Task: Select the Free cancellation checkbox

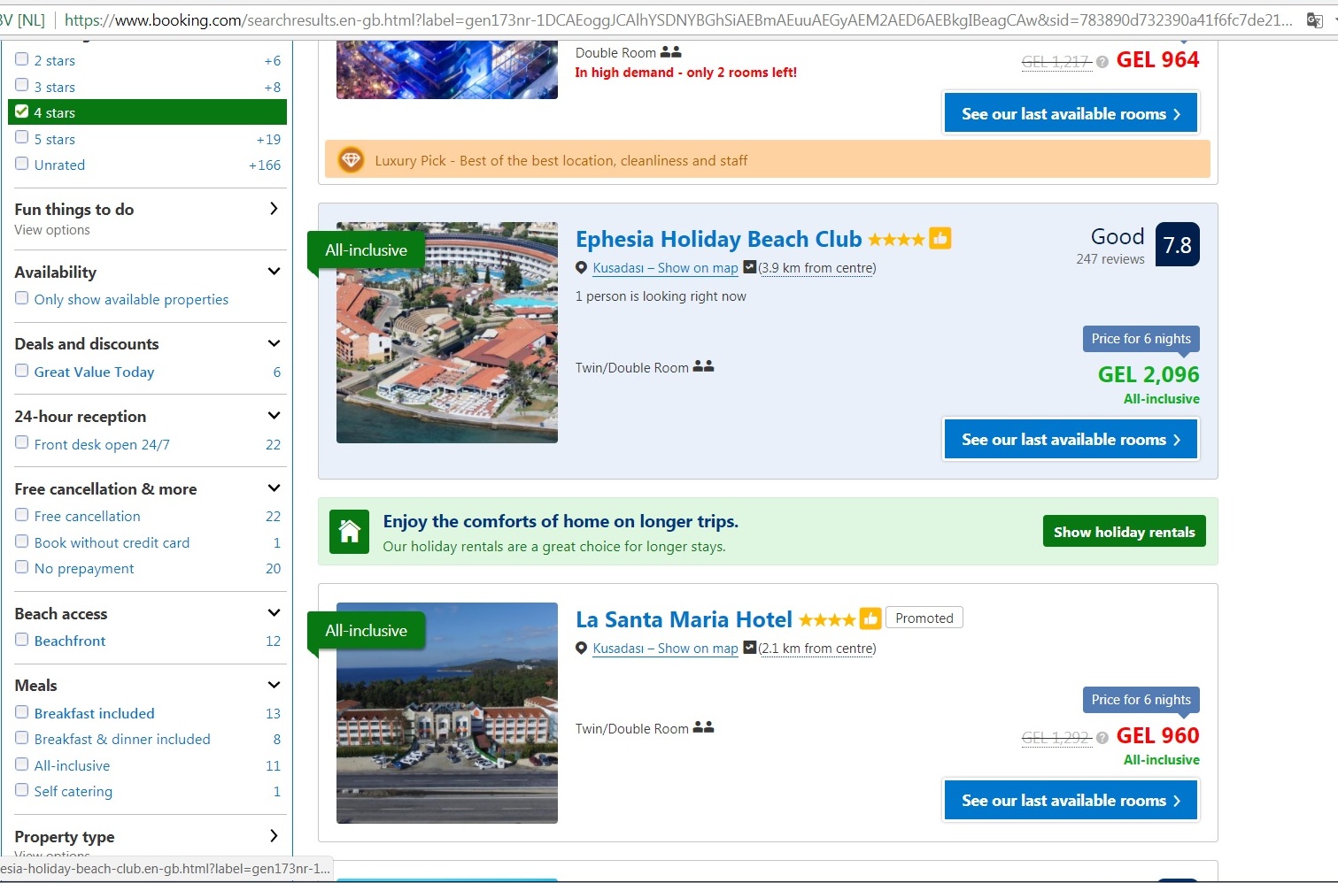Action: (22, 515)
